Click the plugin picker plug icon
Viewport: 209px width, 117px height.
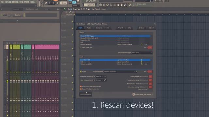(121, 5)
